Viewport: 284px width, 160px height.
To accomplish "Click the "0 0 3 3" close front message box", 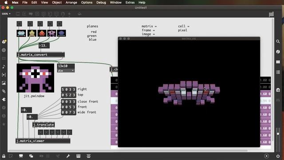I will (68, 102).
